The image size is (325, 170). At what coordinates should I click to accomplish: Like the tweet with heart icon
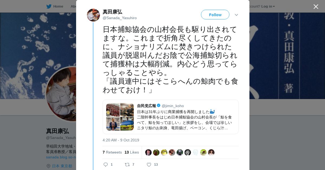point(149,164)
